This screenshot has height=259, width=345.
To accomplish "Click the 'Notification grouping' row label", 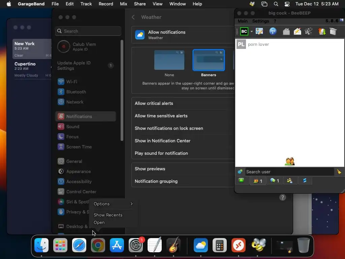I will 156,181.
